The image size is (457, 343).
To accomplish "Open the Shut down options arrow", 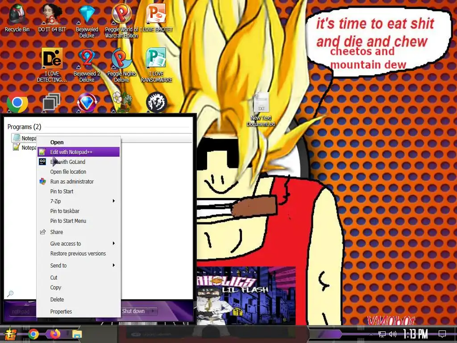I will 153,311.
